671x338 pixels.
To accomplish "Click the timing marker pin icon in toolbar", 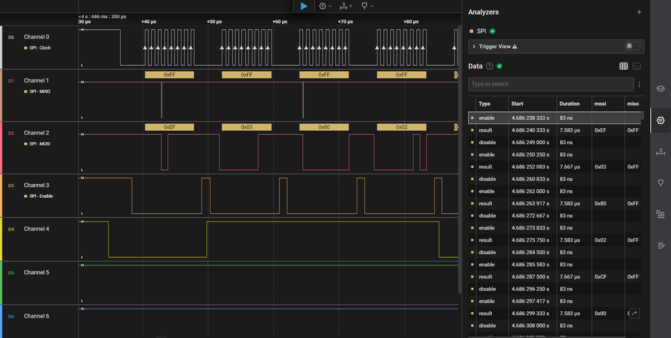I will [x=364, y=6].
